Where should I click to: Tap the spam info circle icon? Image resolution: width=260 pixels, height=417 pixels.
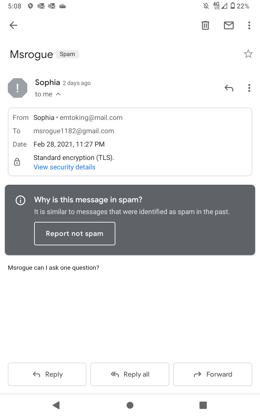20,200
